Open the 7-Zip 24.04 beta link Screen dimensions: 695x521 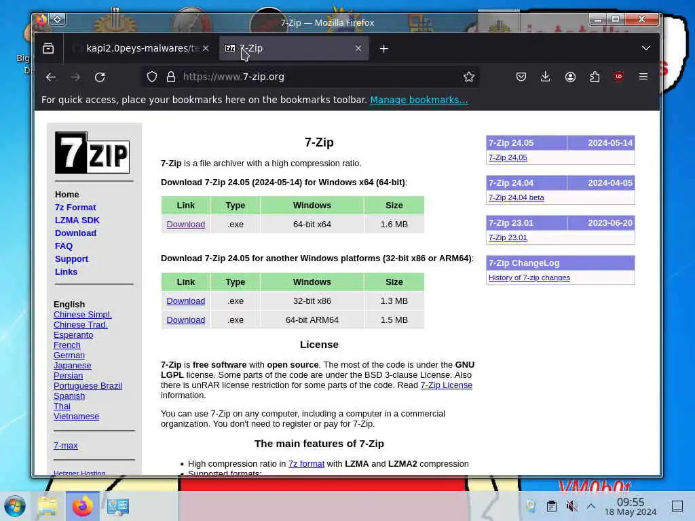pos(516,197)
